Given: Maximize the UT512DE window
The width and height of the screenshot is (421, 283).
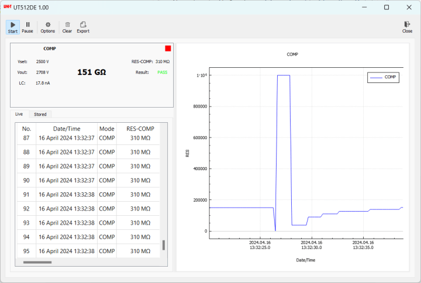Looking at the screenshot, I should (x=387, y=7).
